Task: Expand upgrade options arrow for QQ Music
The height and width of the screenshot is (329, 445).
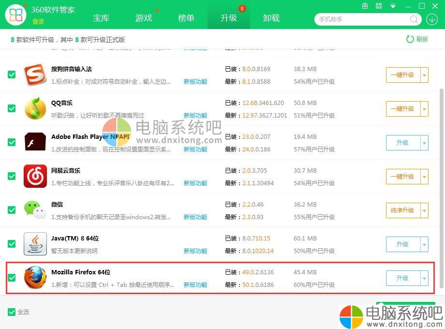Action: 424,109
